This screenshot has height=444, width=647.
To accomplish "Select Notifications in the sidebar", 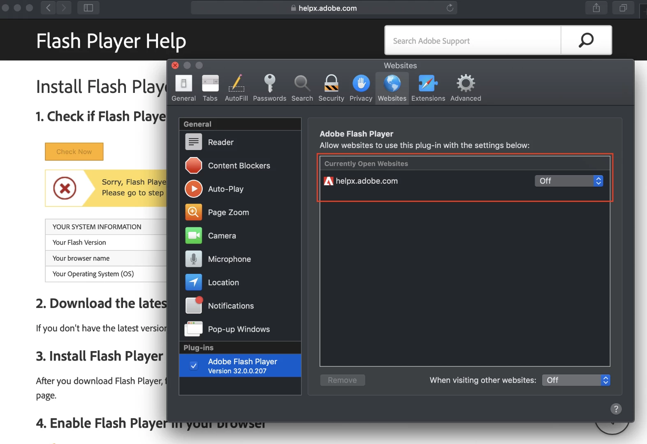I will (240, 306).
